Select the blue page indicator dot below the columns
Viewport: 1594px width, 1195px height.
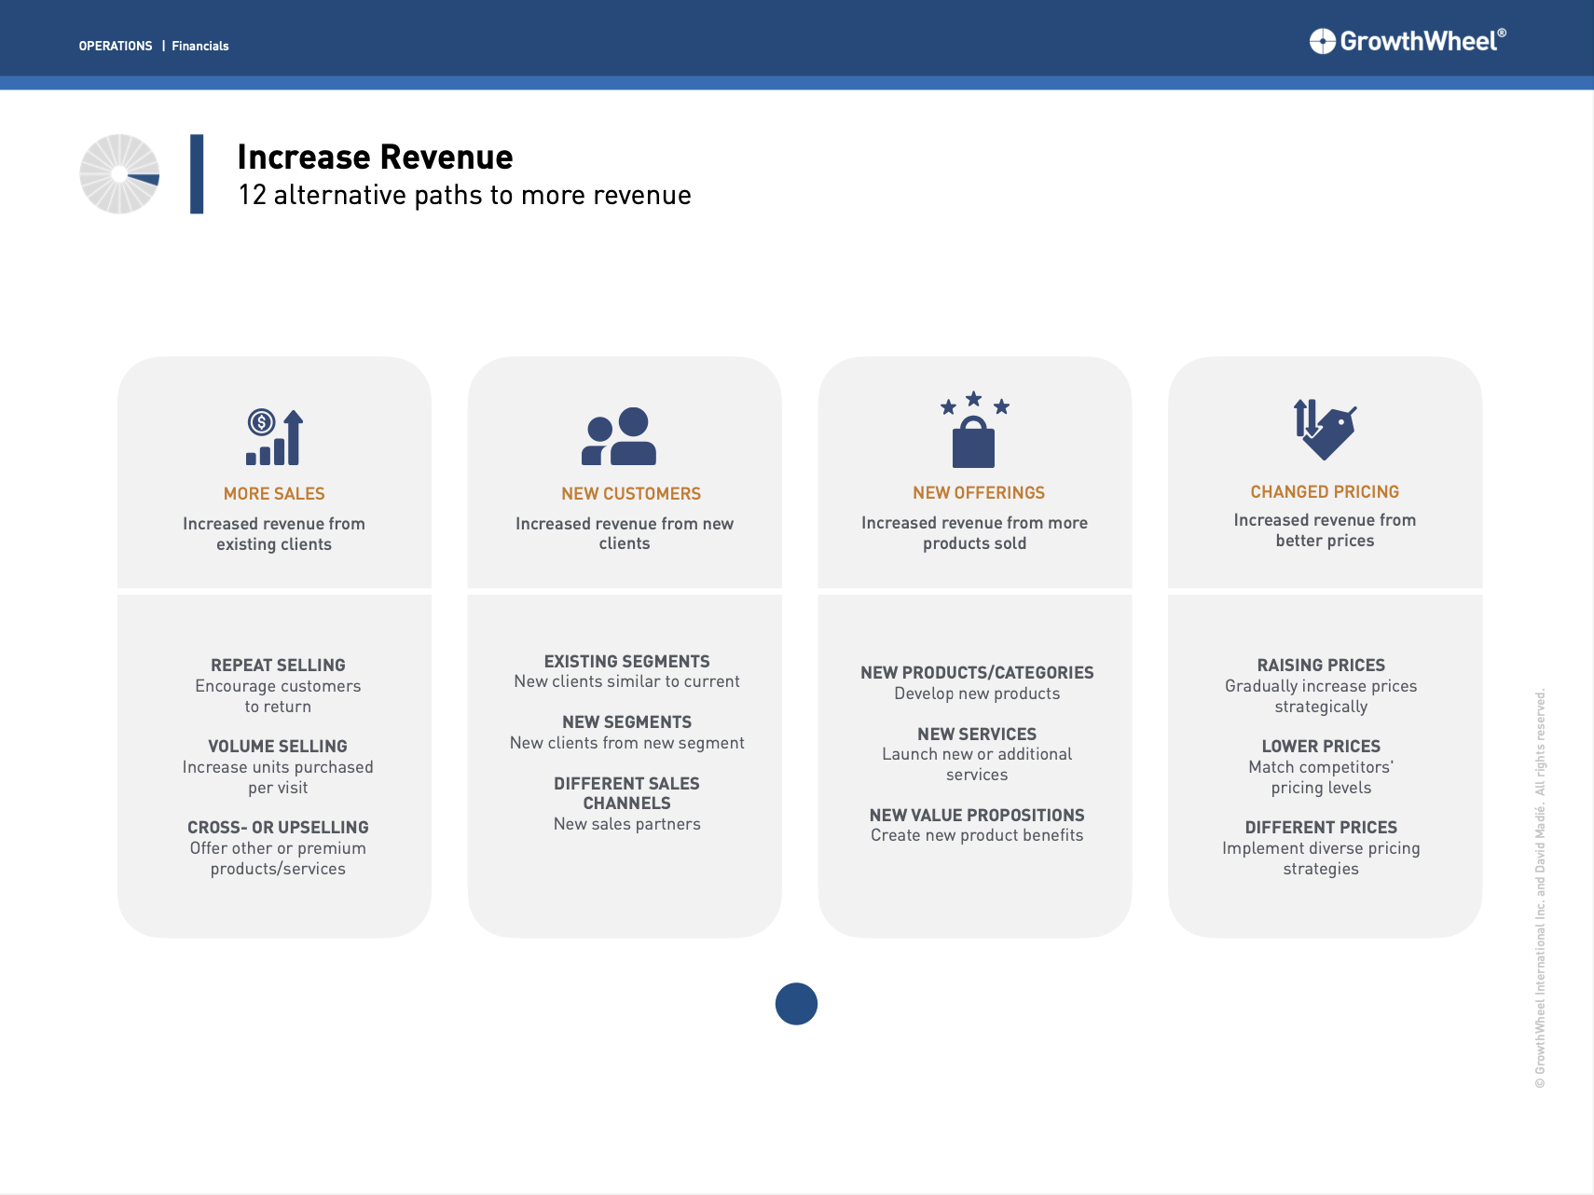pos(797,1004)
